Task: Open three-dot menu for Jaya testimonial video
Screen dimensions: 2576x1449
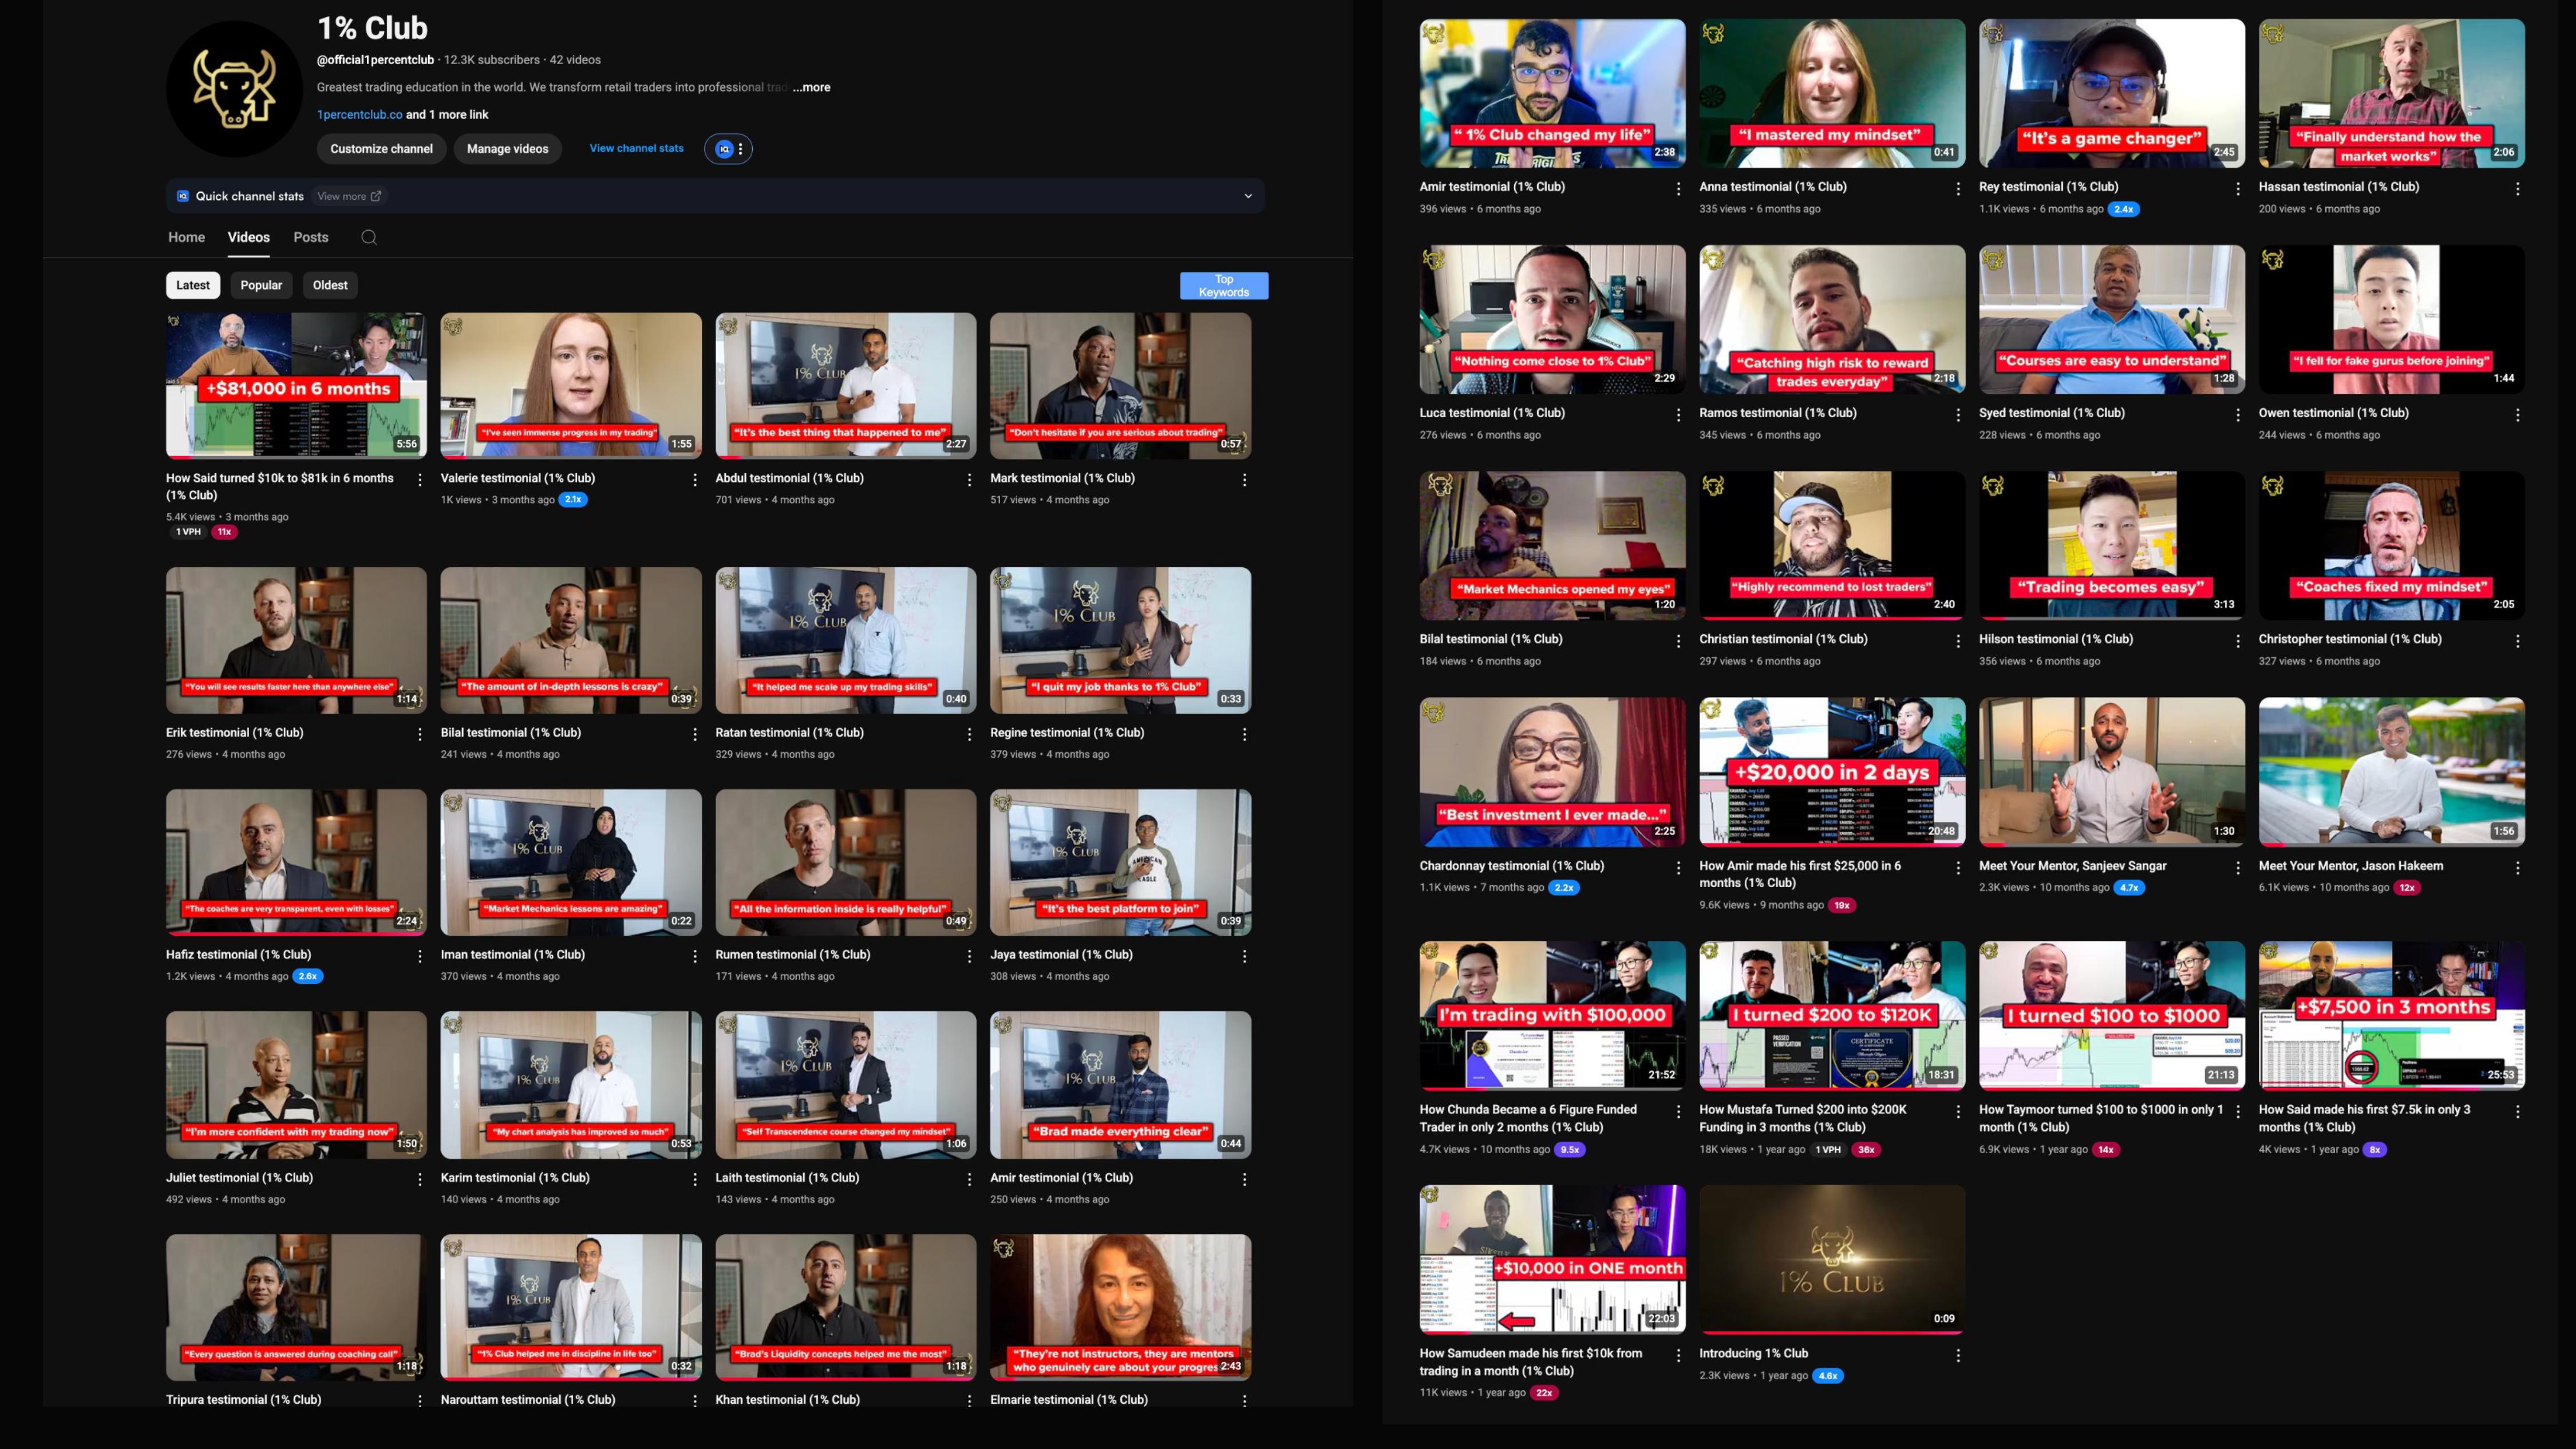Action: click(1244, 956)
